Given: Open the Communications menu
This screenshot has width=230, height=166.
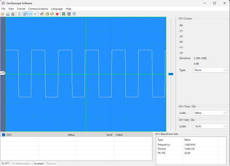Looking at the screenshot, I should click(x=38, y=9).
